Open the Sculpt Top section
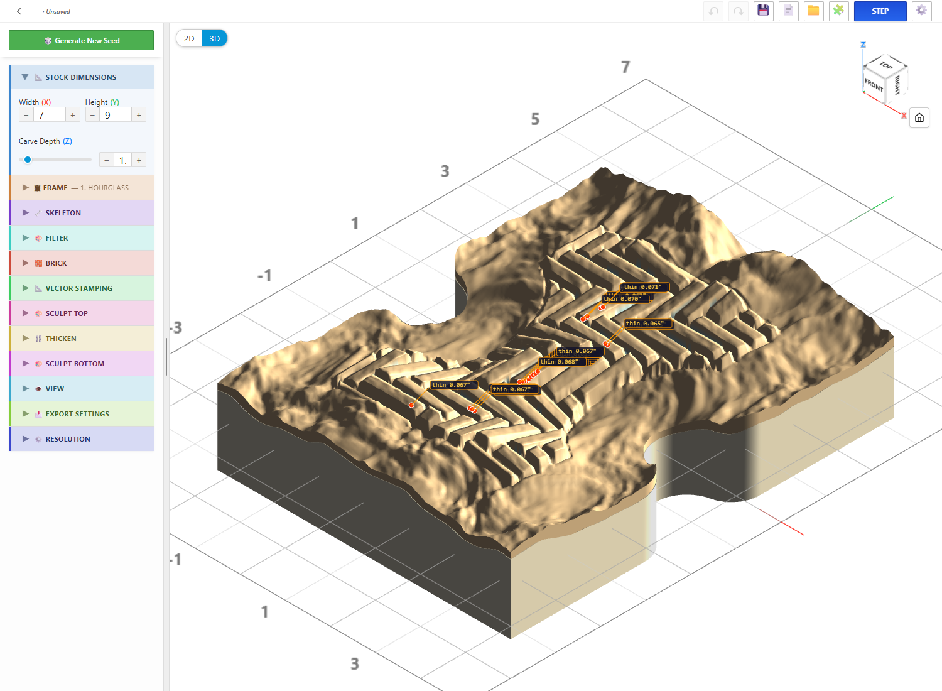The image size is (942, 691). click(x=82, y=313)
